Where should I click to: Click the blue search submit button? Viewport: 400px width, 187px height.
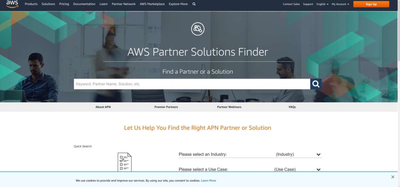[316, 84]
